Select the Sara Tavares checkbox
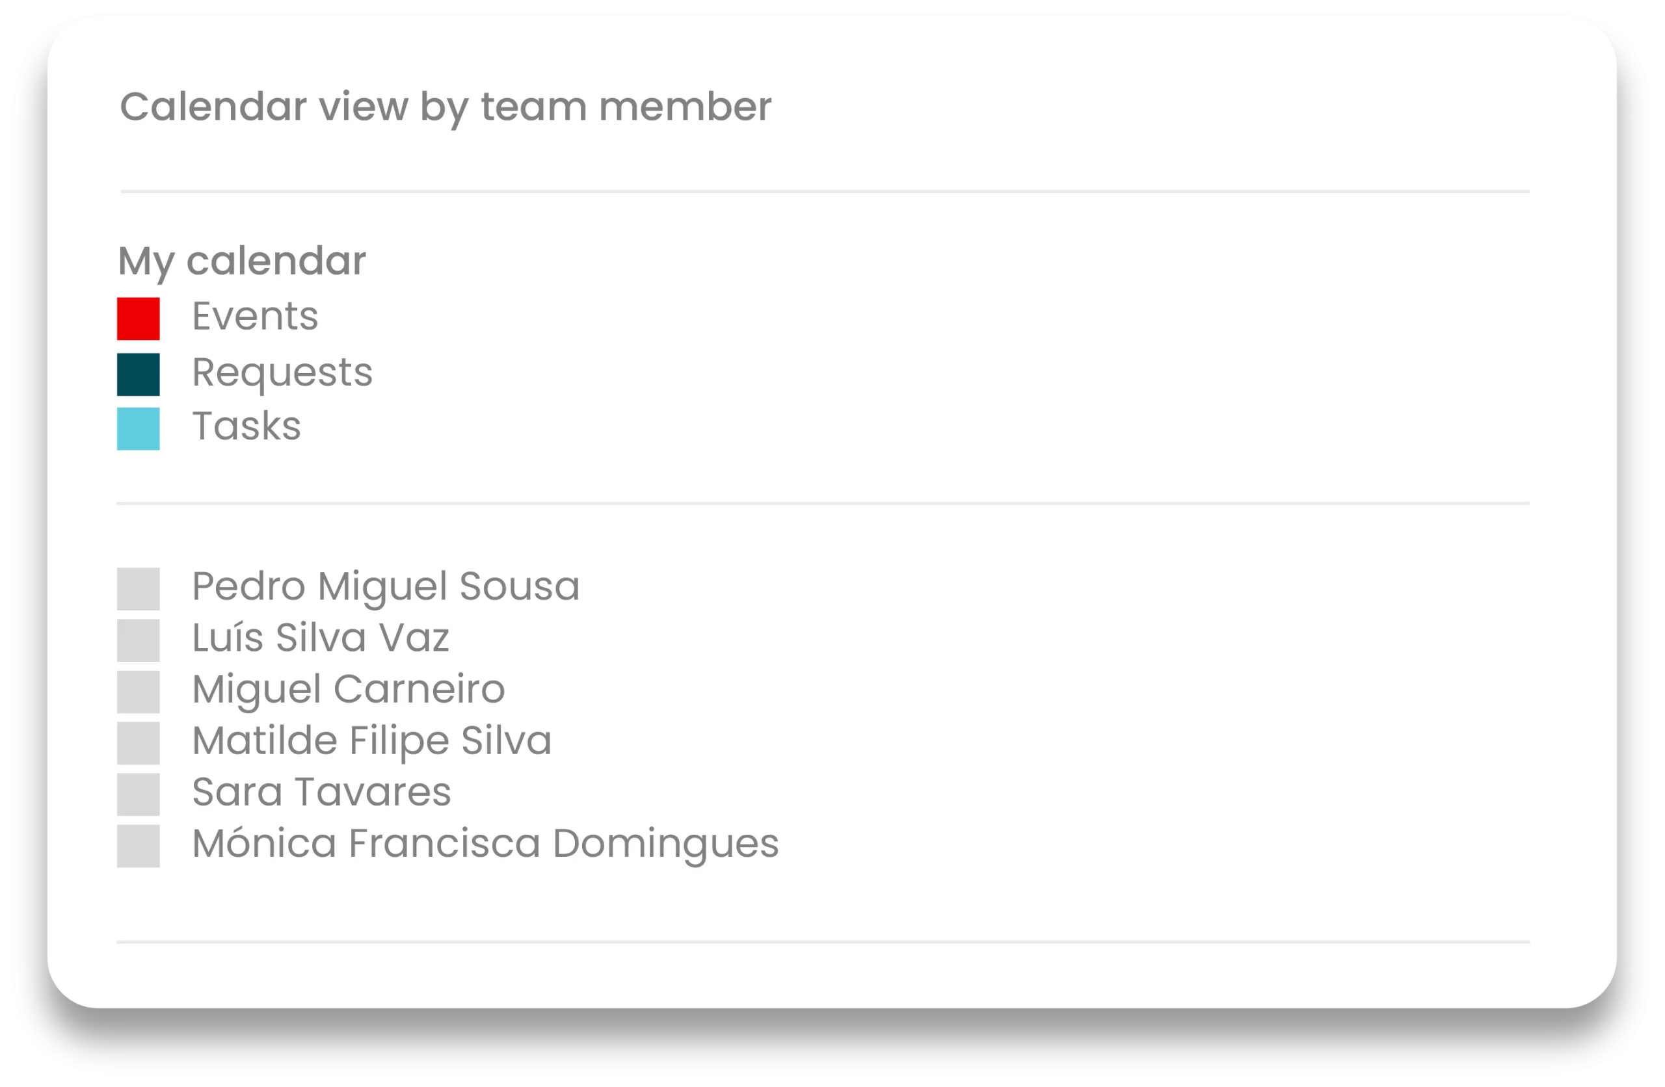Viewport: 1665px width, 1087px height. click(x=138, y=794)
